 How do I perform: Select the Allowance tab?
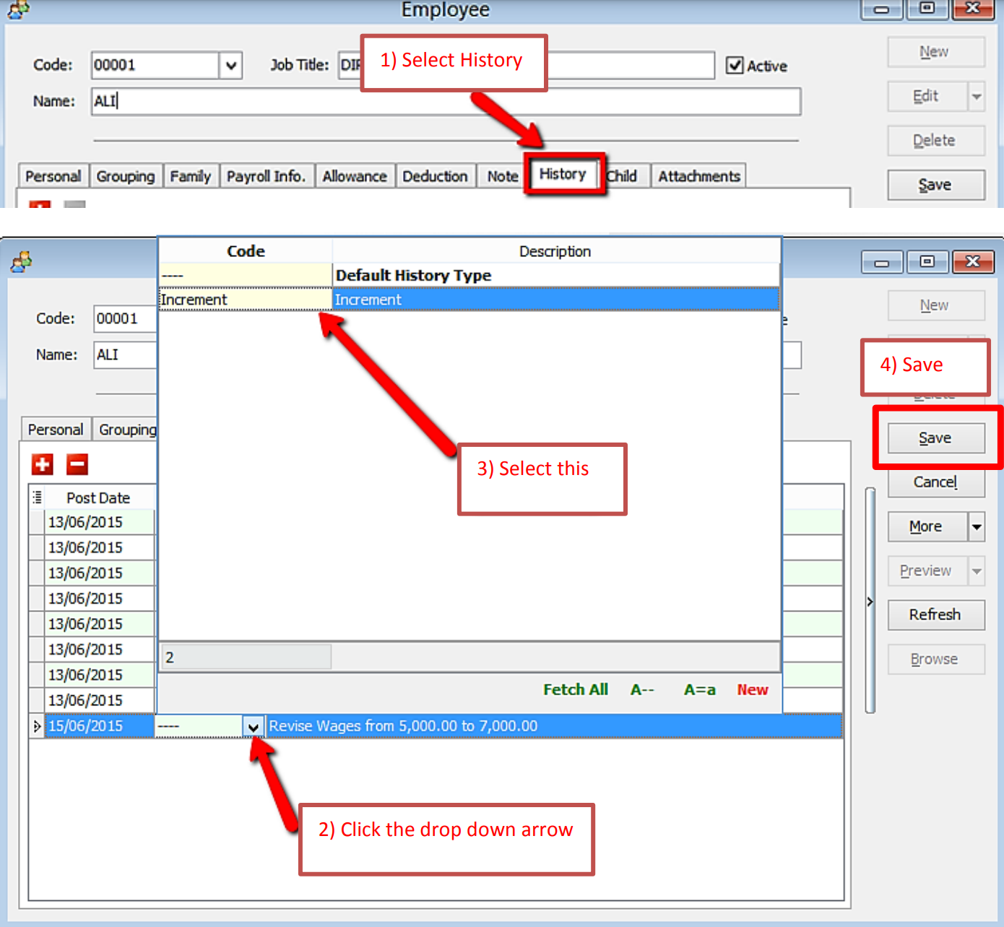pyautogui.click(x=354, y=176)
